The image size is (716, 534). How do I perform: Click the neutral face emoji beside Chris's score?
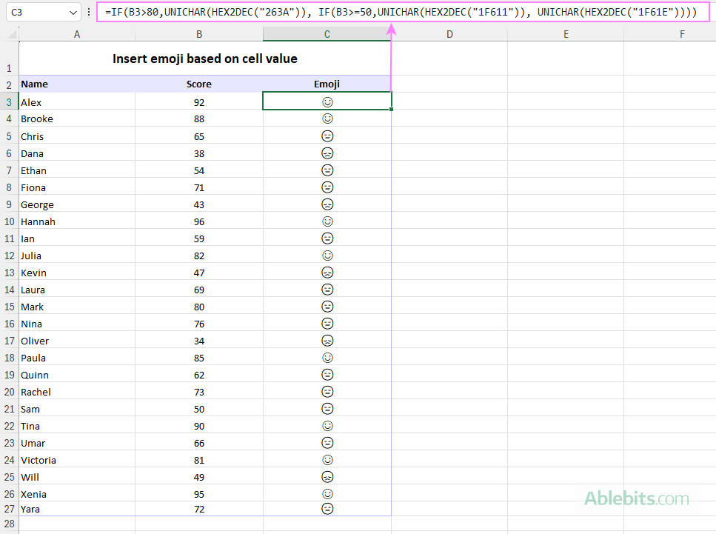[x=327, y=136]
